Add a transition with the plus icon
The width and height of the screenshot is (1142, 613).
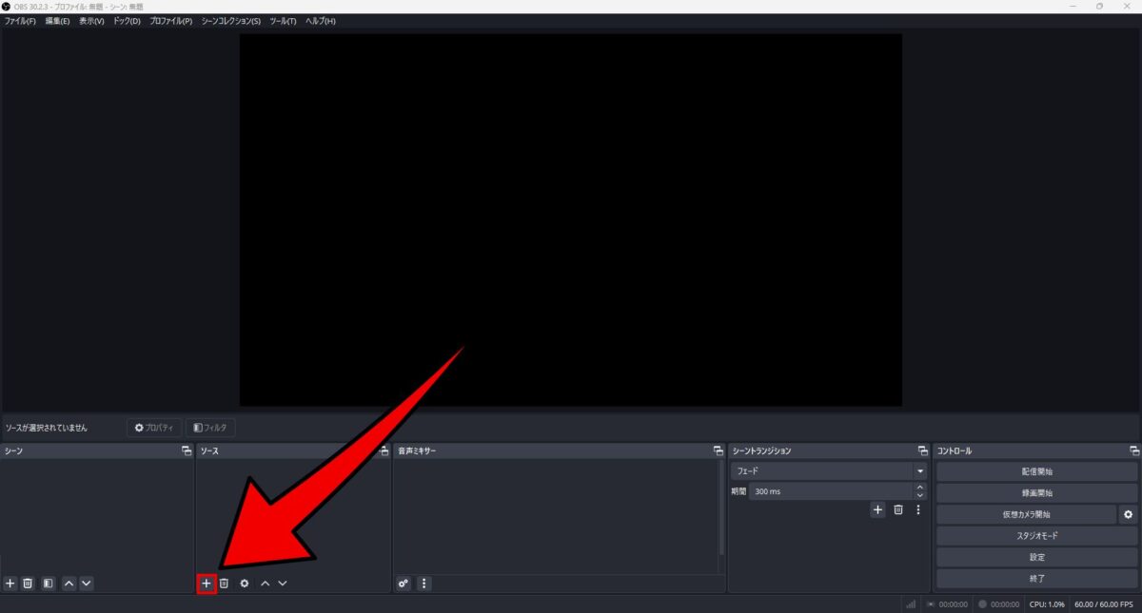877,509
